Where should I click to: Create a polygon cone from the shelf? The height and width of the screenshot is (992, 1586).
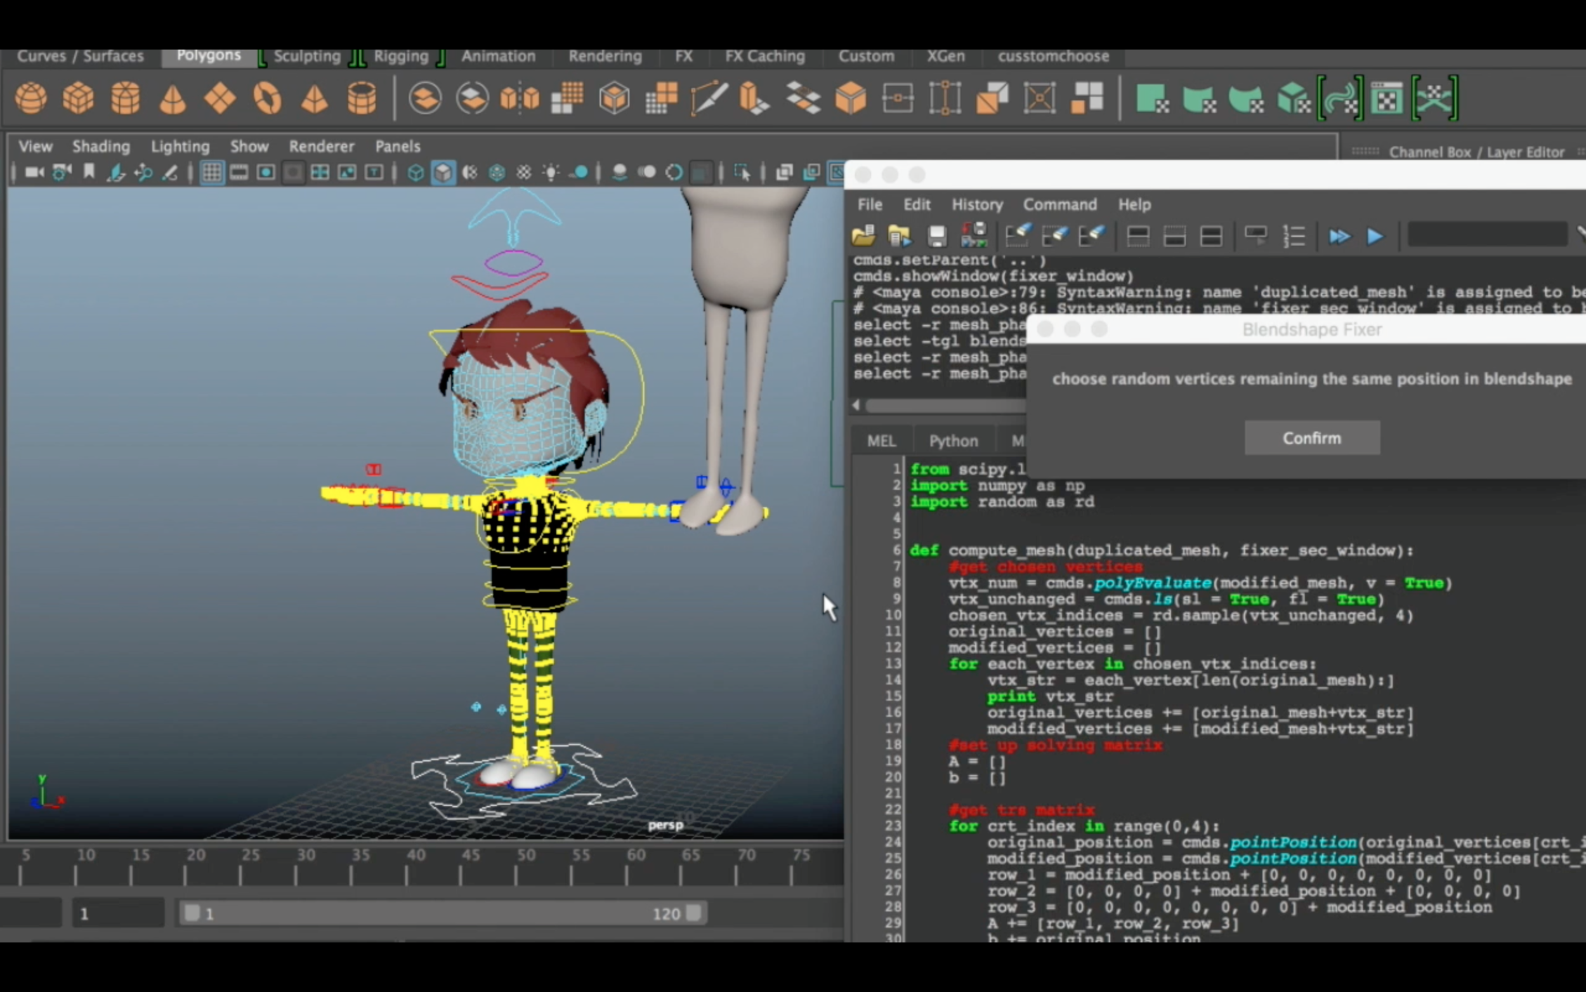173,99
